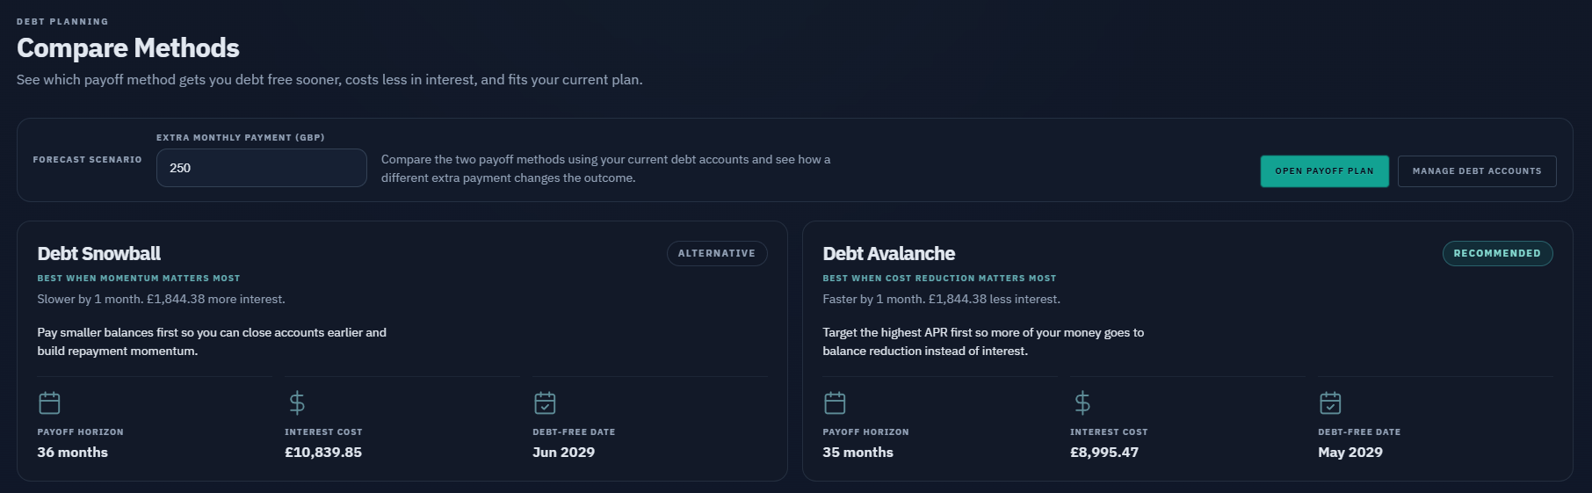Click the £8,995.47 interest cost value
This screenshot has height=493, width=1592.
click(1104, 453)
